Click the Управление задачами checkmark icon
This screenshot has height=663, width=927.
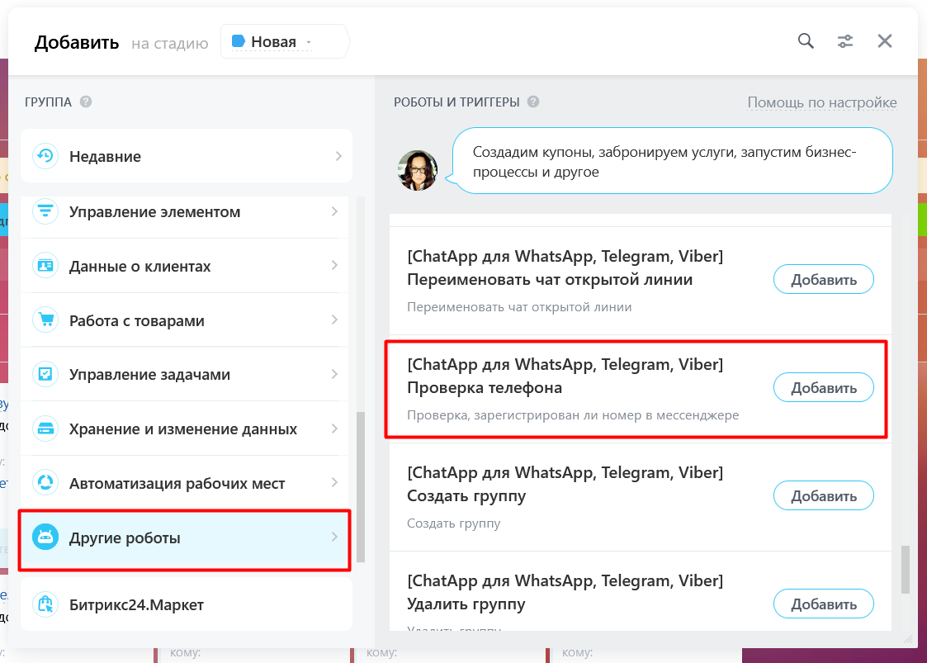45,375
